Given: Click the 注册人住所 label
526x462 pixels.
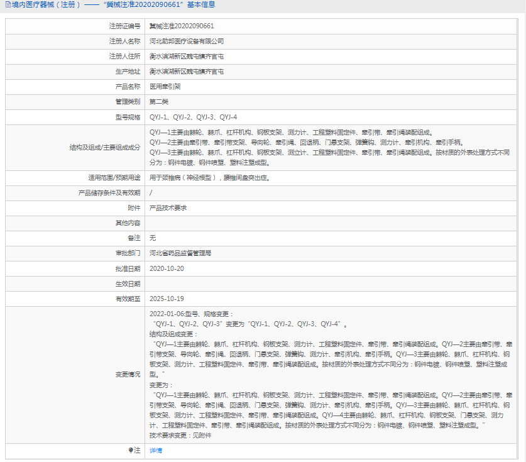Looking at the screenshot, I should 124,57.
